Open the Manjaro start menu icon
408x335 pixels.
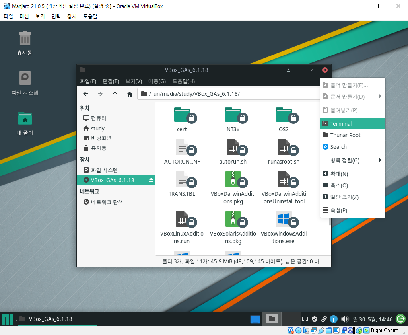click(7, 319)
